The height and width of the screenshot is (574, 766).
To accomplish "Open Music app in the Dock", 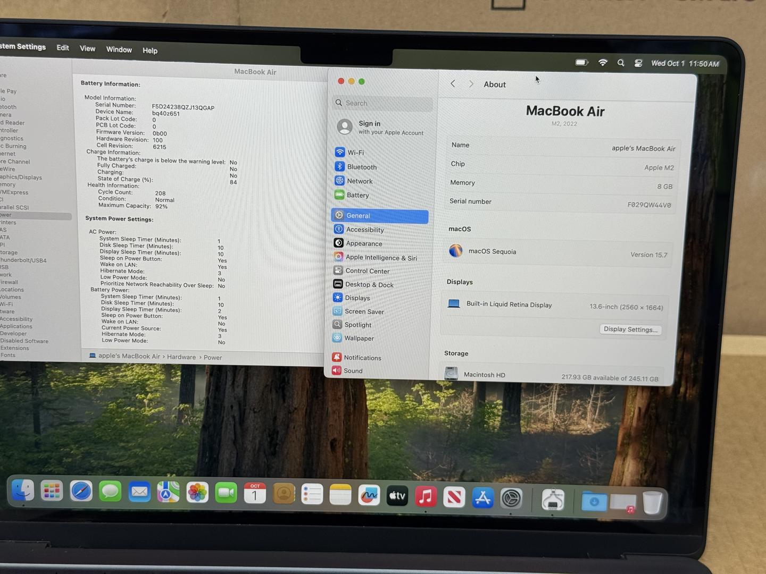I will point(426,497).
